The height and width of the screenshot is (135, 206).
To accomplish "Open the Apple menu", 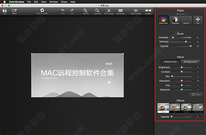I will 4,2.
